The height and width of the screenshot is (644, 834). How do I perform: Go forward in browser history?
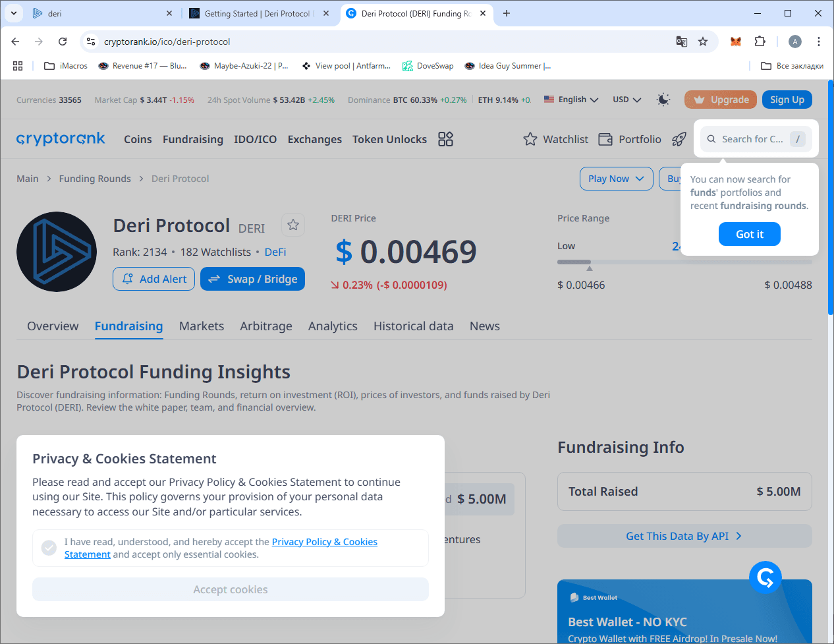coord(39,42)
